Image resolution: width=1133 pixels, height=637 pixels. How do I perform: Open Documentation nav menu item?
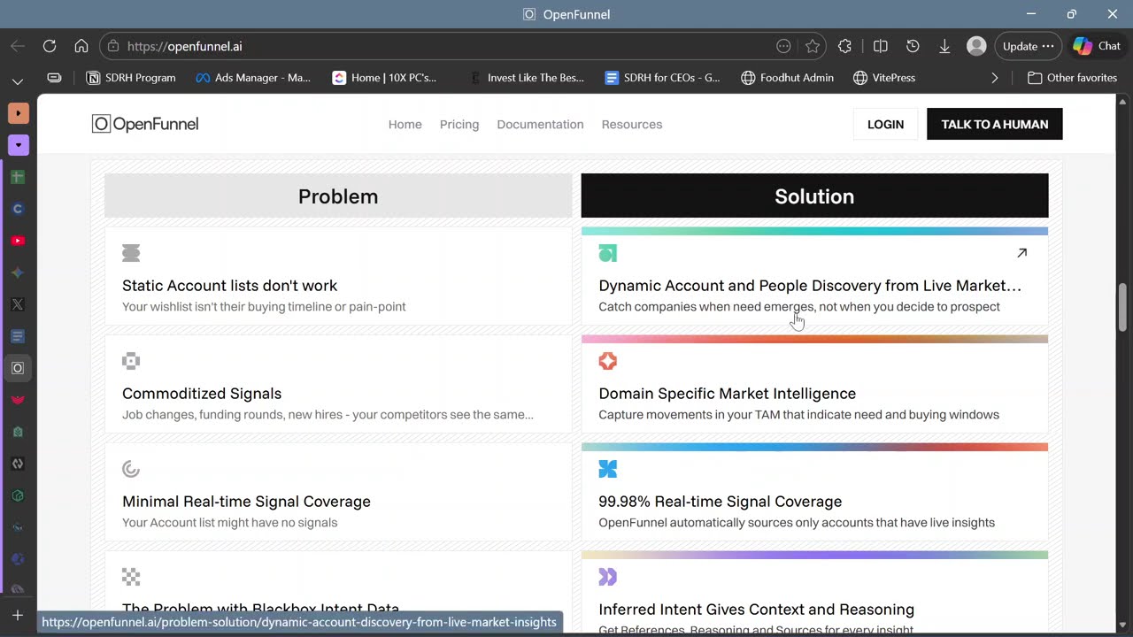tap(540, 125)
